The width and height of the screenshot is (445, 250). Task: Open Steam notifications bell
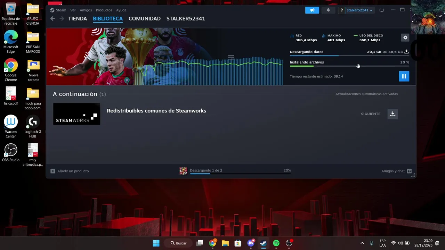tap(328, 10)
